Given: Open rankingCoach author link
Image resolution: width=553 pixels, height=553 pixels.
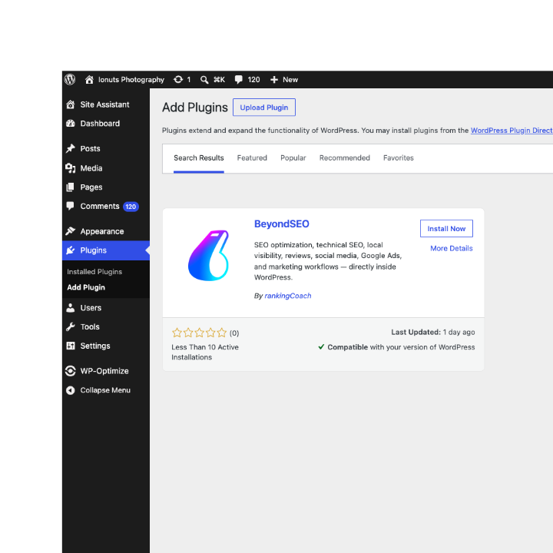Looking at the screenshot, I should click(x=288, y=296).
